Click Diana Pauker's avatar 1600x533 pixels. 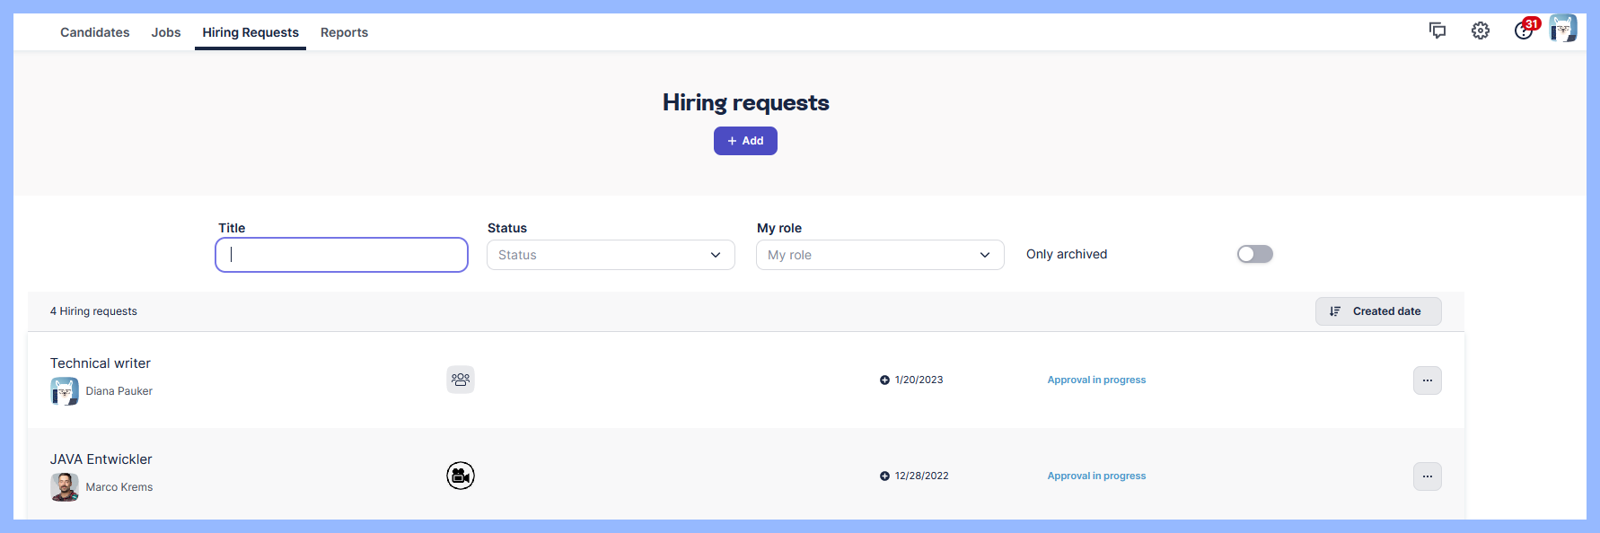point(65,391)
